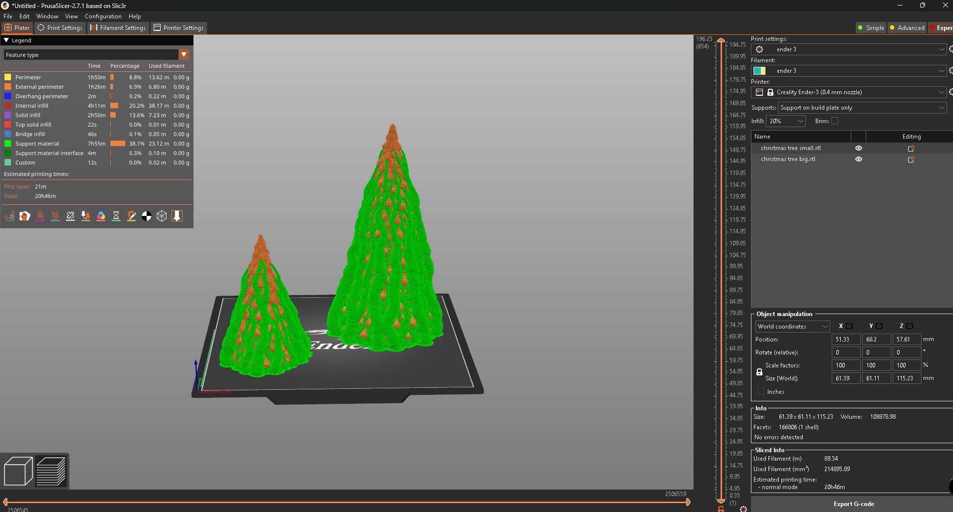
Task: Hide christmas tree big.stl visibility
Action: (859, 159)
